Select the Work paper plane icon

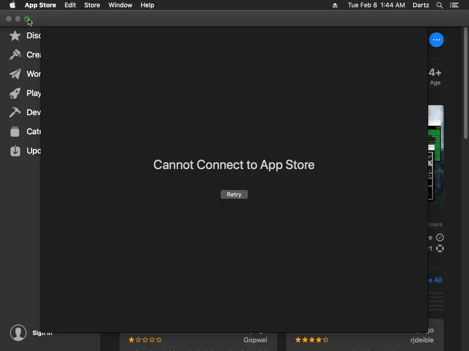pos(15,74)
